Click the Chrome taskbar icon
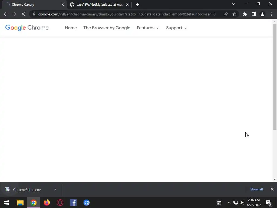 (34, 203)
